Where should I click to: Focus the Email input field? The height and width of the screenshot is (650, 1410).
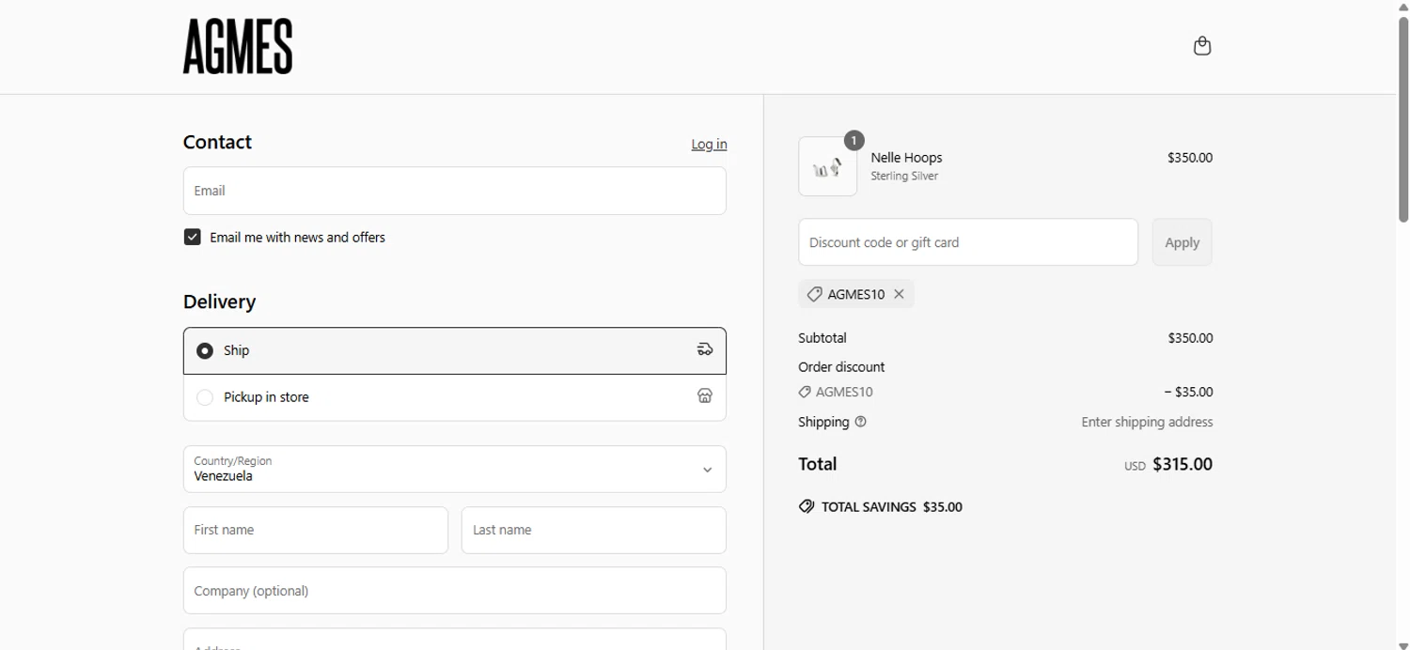pyautogui.click(x=455, y=191)
